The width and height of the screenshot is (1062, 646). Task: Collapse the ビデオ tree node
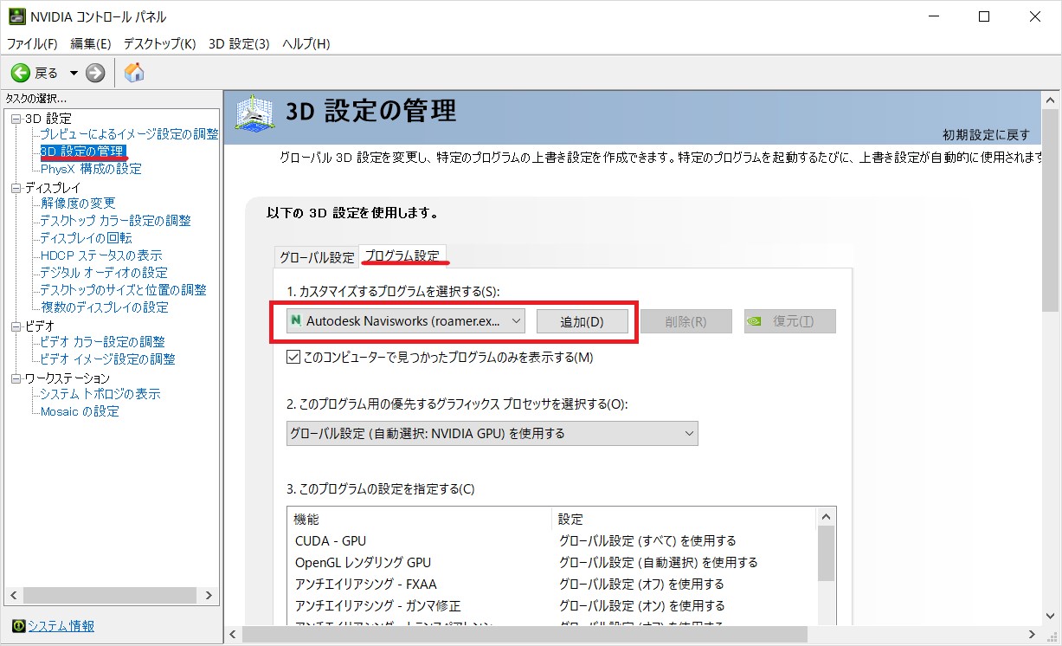(x=16, y=326)
